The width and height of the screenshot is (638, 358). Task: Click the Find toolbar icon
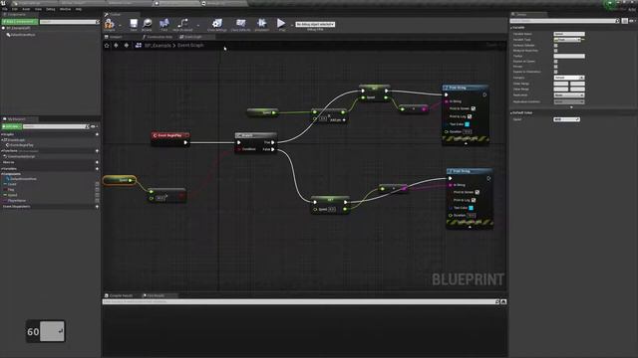pos(163,24)
